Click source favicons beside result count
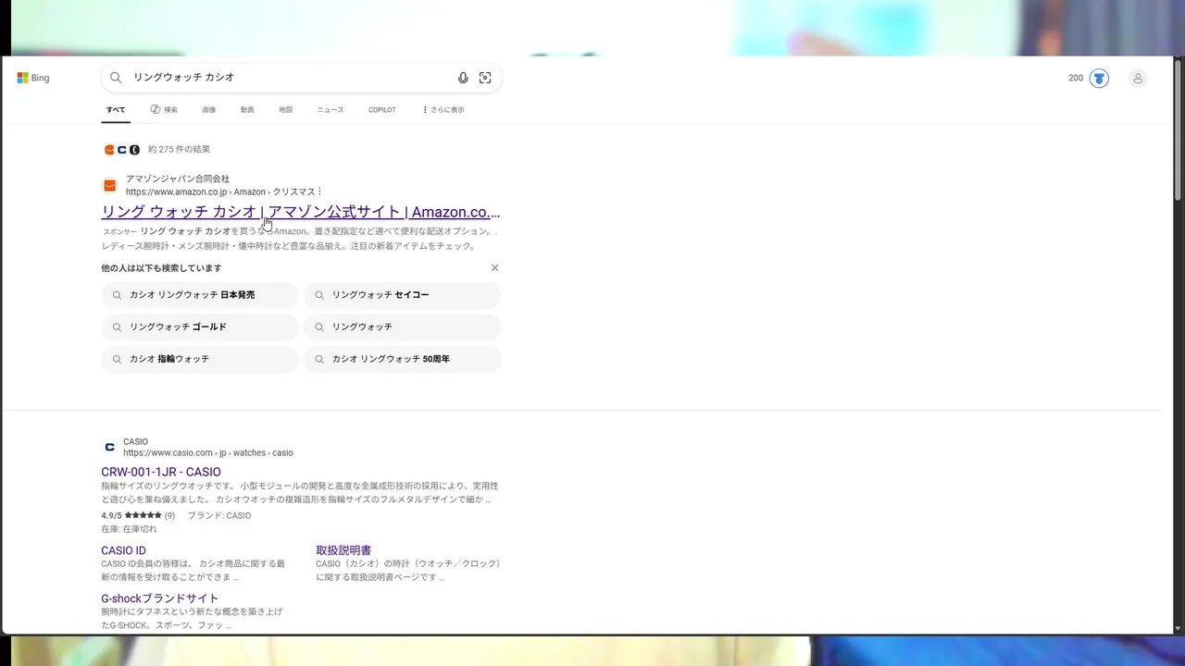The image size is (1185, 666). click(122, 149)
